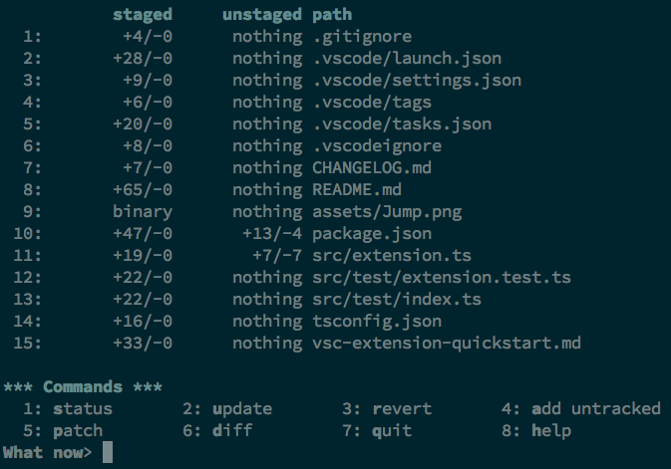Choose the update command

pos(242,409)
